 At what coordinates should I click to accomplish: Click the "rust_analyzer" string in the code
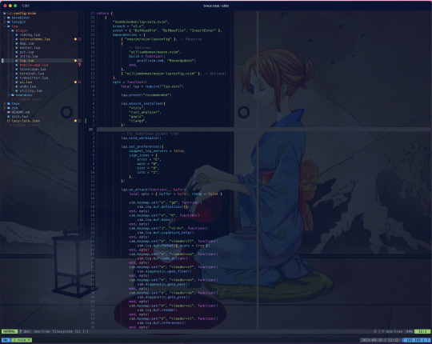[145, 112]
